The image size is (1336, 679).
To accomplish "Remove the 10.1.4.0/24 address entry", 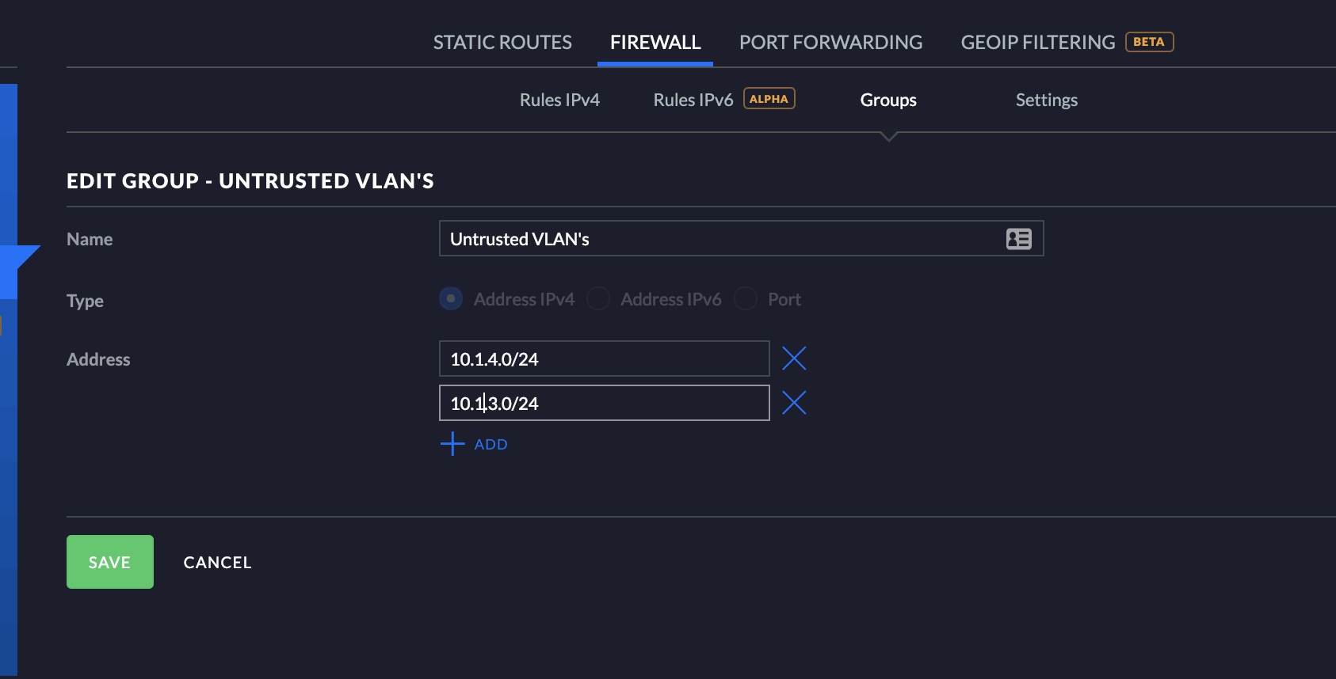I will tap(794, 358).
